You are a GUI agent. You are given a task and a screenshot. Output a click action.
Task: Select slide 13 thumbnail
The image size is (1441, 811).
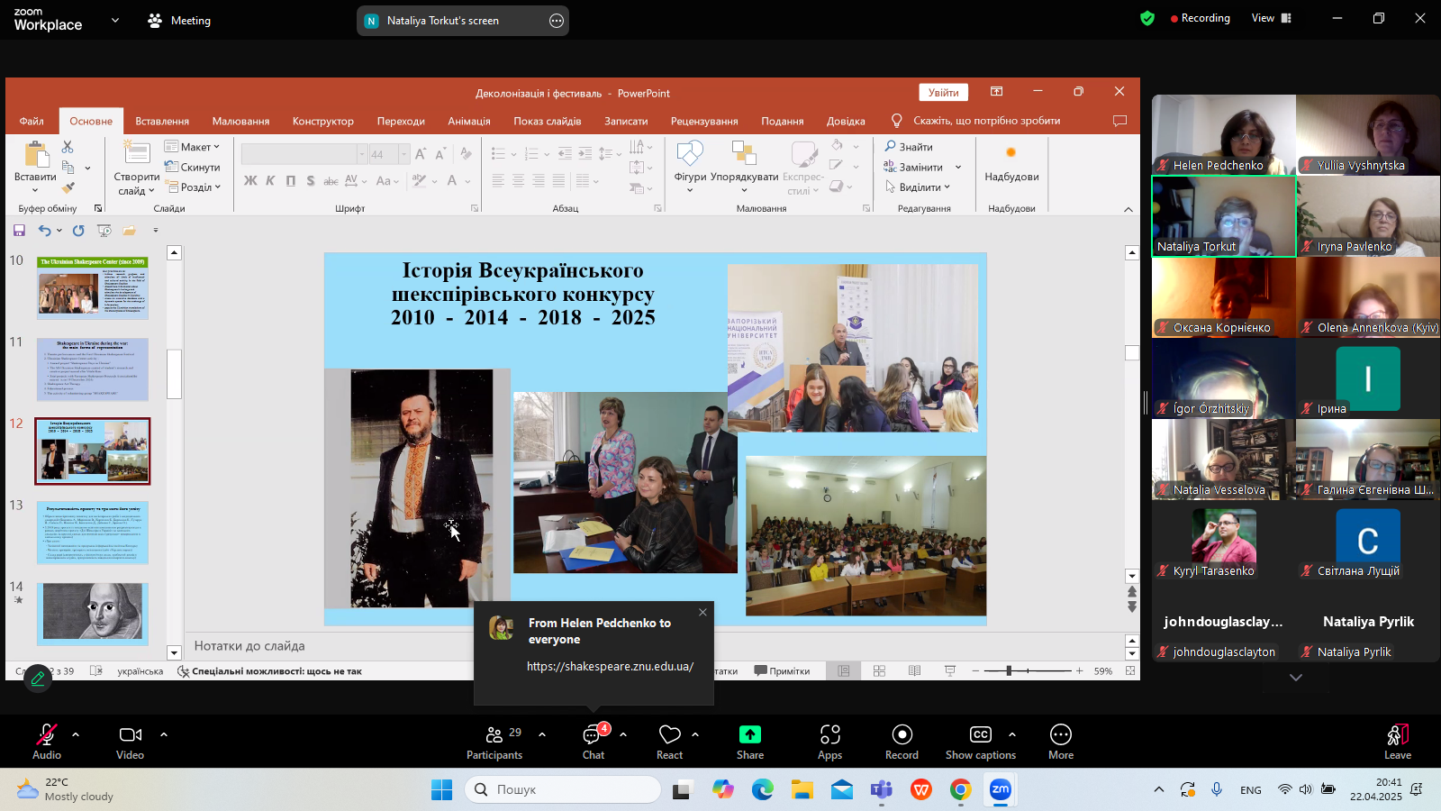point(93,533)
